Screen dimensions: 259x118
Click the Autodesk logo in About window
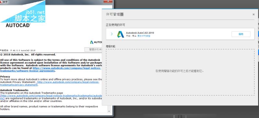(x=96, y=42)
